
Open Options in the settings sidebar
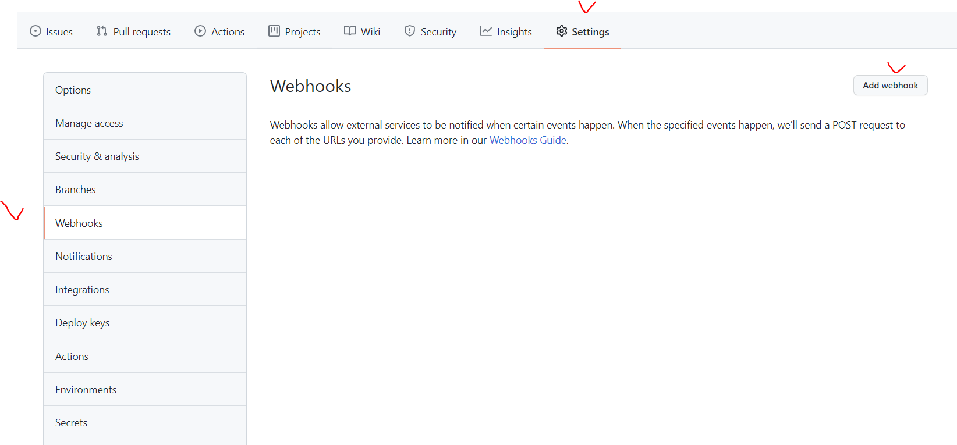(145, 90)
